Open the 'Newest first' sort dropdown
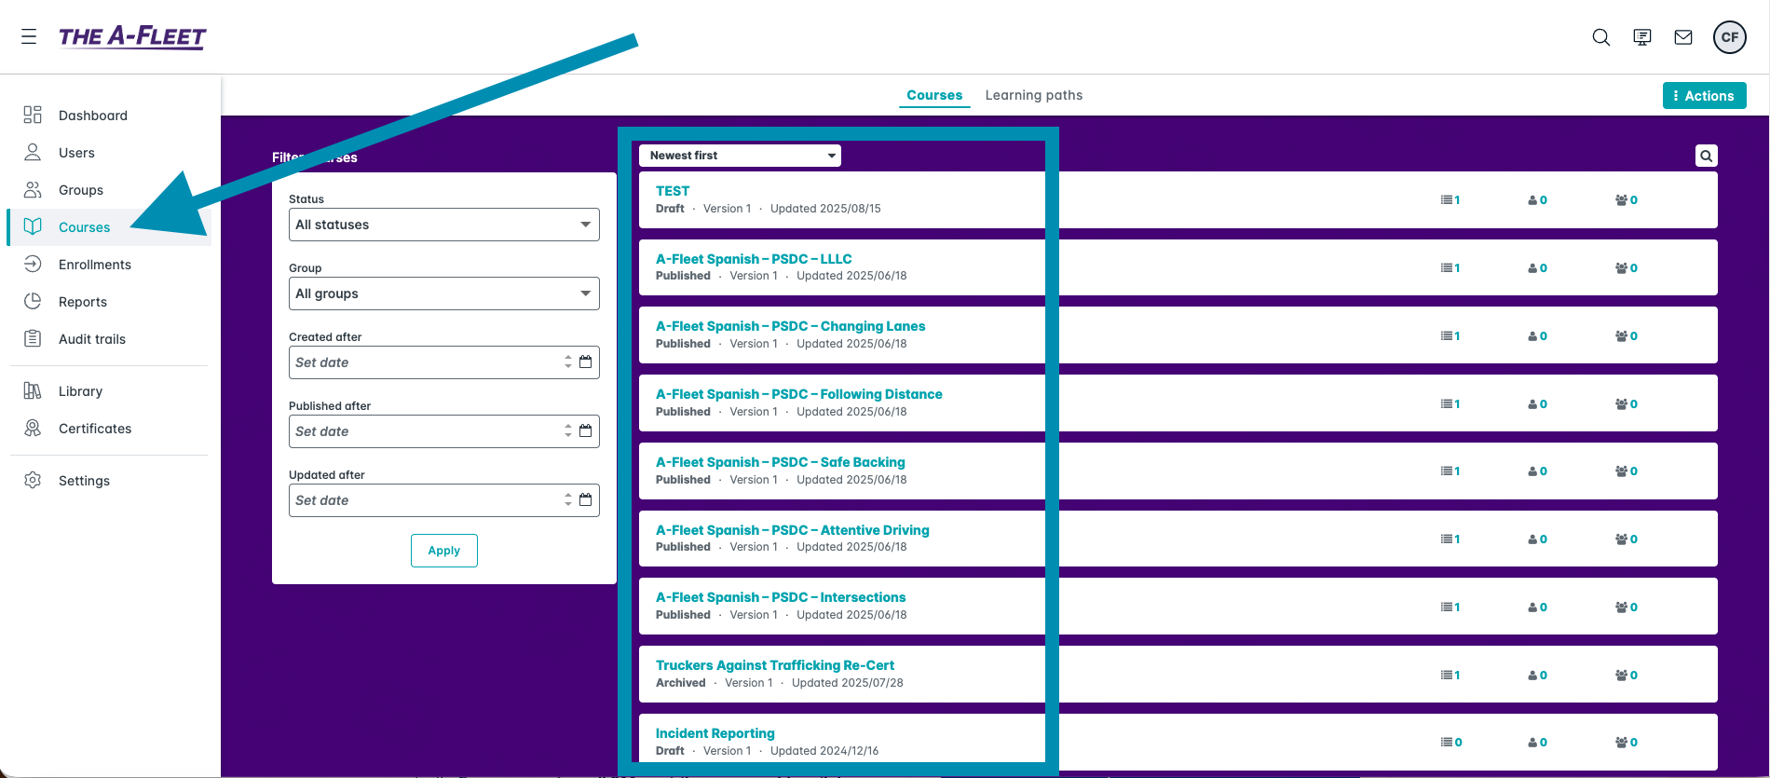1770x778 pixels. 740,156
